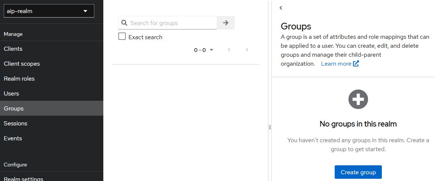Viewport: 435px width, 181px height.
Task: Collapse the help panel with back chevron
Action: (x=281, y=8)
